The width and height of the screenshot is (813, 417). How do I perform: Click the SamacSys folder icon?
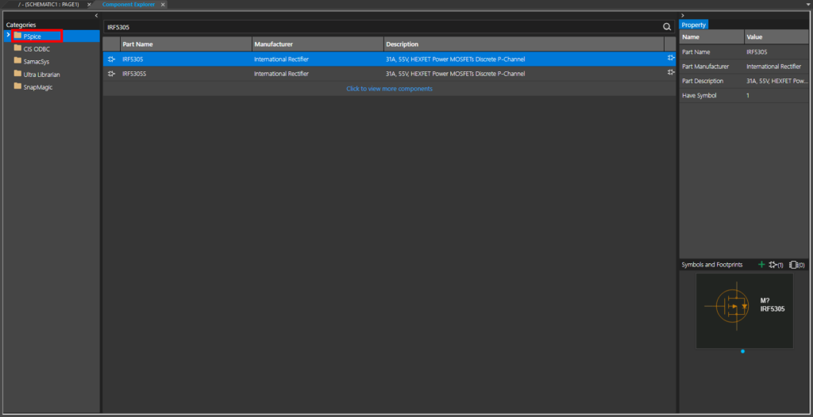(x=17, y=60)
